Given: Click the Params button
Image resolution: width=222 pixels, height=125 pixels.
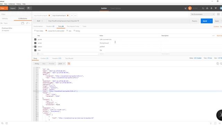Looking at the screenshot, I should pyautogui.click(x=195, y=21).
